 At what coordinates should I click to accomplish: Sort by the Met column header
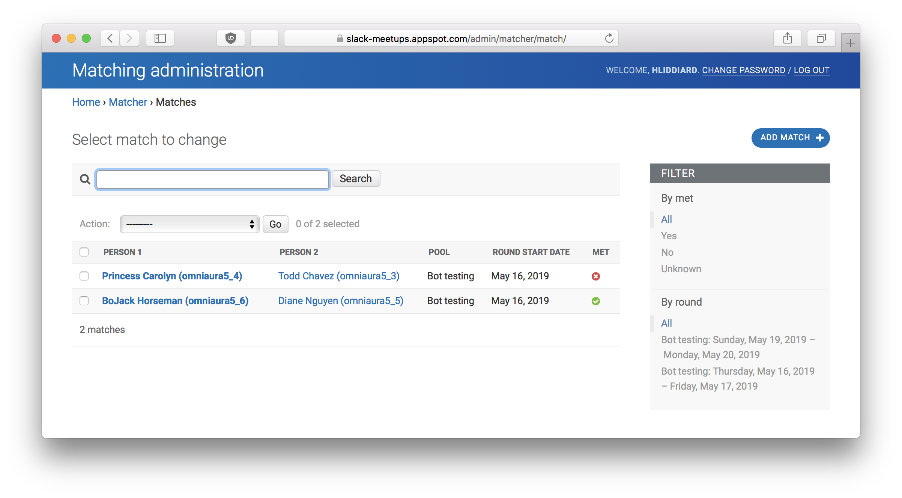click(601, 252)
